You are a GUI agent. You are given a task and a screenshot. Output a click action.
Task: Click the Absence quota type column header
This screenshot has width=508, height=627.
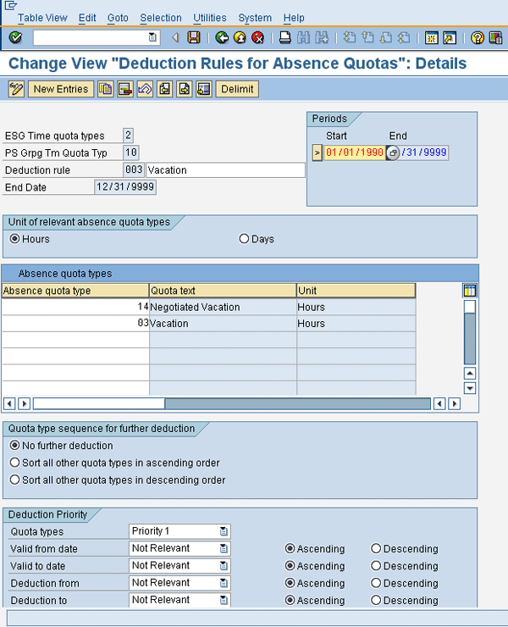click(x=75, y=291)
